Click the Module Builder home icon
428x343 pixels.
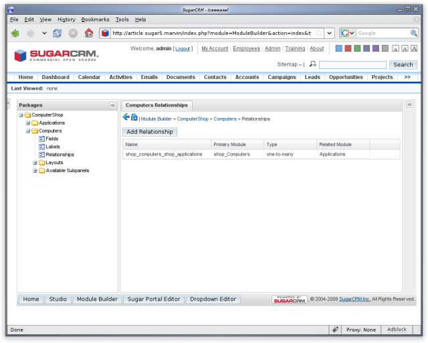(134, 117)
